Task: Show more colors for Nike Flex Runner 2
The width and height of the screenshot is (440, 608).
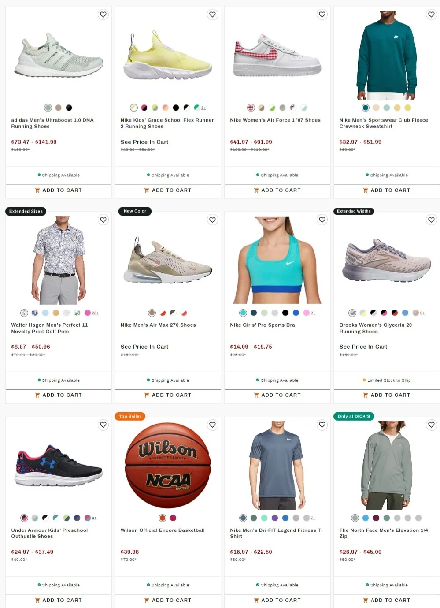Action: pyautogui.click(x=203, y=108)
